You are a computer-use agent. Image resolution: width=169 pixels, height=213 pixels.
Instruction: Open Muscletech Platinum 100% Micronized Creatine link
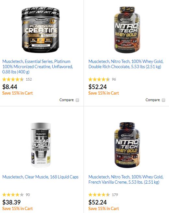pos(38,67)
